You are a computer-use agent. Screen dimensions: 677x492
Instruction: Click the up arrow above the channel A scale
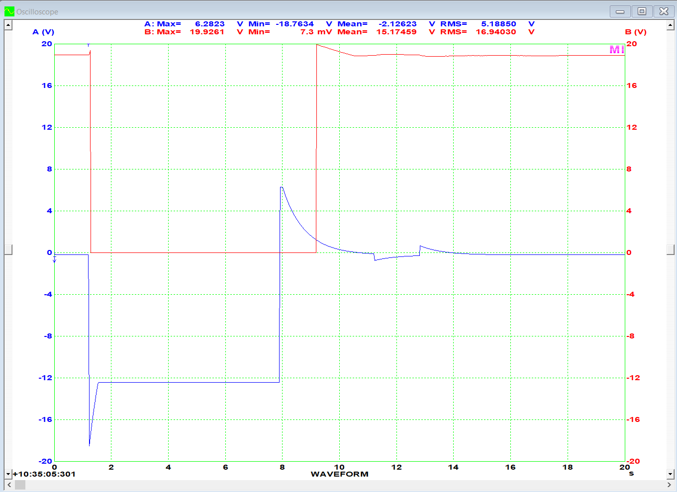tap(8, 25)
